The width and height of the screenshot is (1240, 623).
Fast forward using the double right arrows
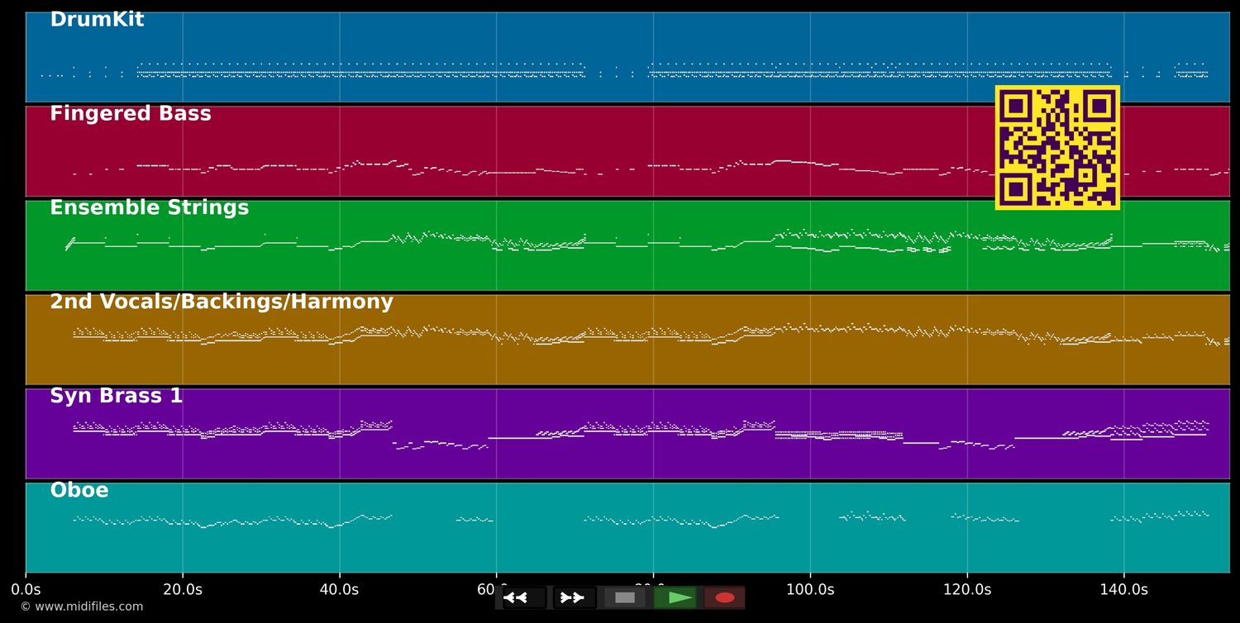tap(574, 597)
